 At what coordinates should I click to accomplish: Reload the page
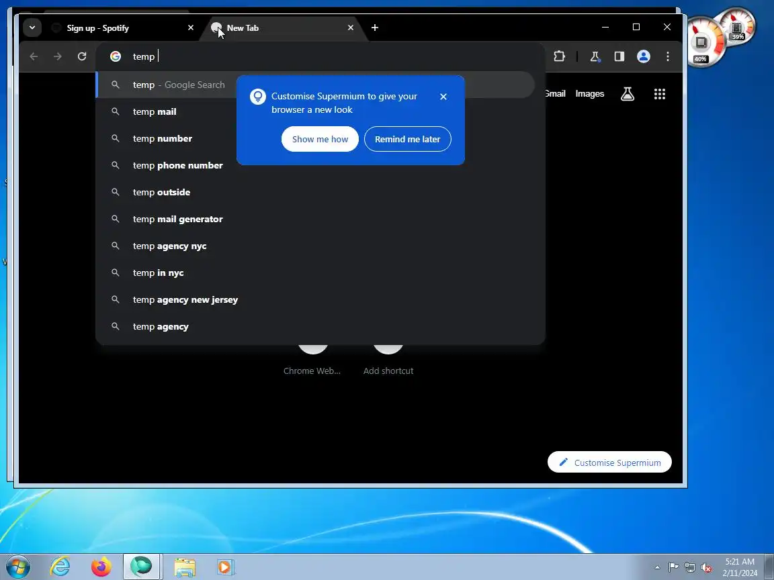(x=82, y=56)
